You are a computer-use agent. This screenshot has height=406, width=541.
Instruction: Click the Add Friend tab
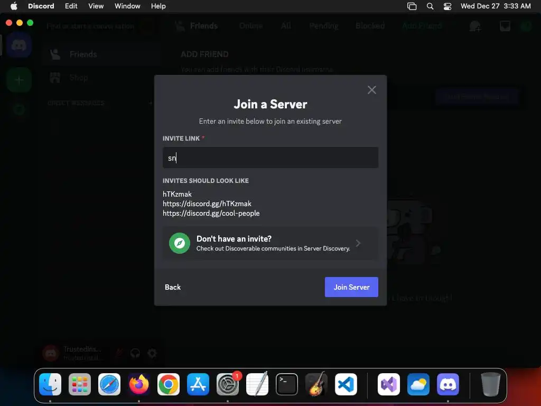coord(422,26)
